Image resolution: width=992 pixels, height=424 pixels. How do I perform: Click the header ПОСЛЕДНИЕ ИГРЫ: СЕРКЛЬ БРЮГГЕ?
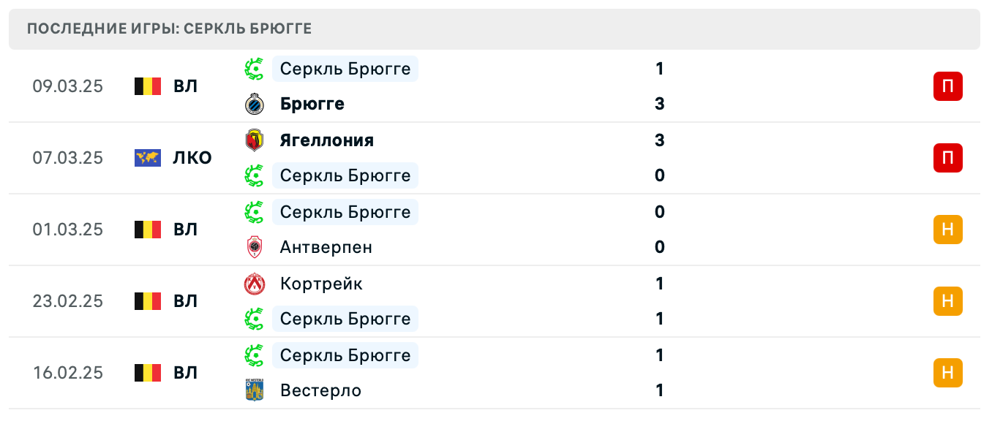point(168,29)
